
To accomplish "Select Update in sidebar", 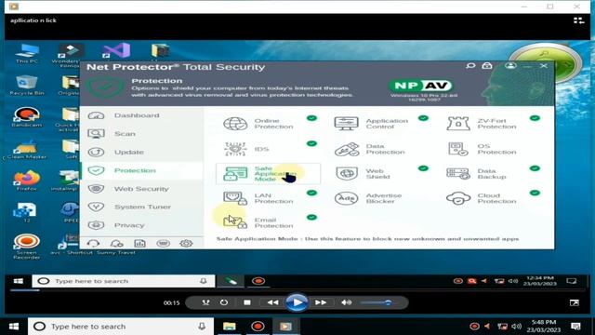I will tap(141, 152).
